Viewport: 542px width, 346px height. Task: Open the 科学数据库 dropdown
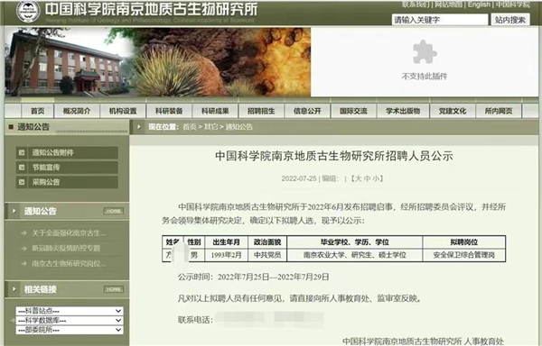point(70,321)
